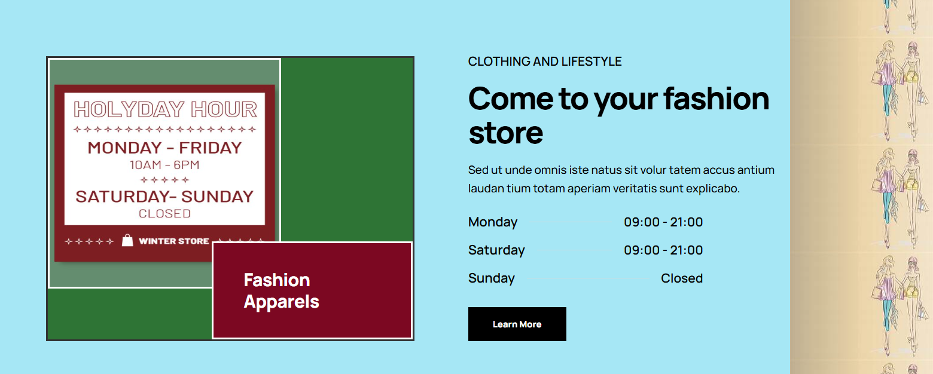The image size is (933, 374).
Task: Click the SATURDAY– SUNDAY line on the sign
Action: pos(164,197)
